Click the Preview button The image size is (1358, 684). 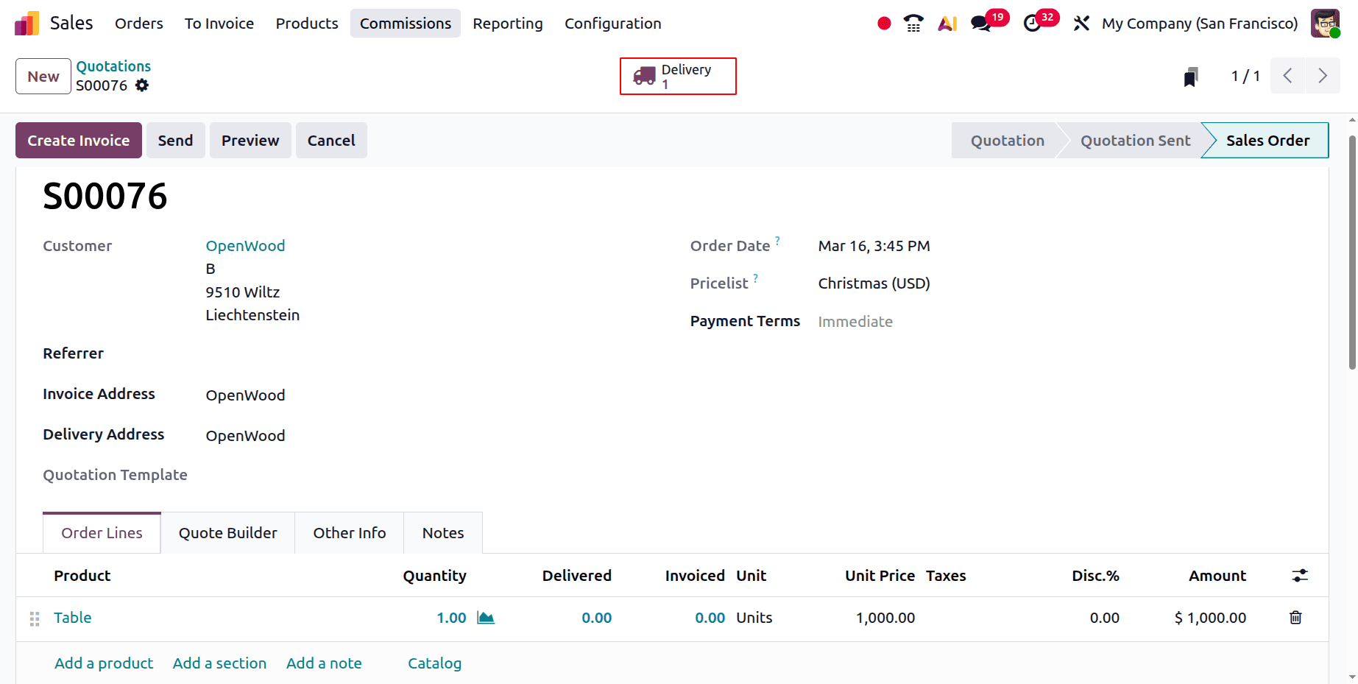pos(250,141)
